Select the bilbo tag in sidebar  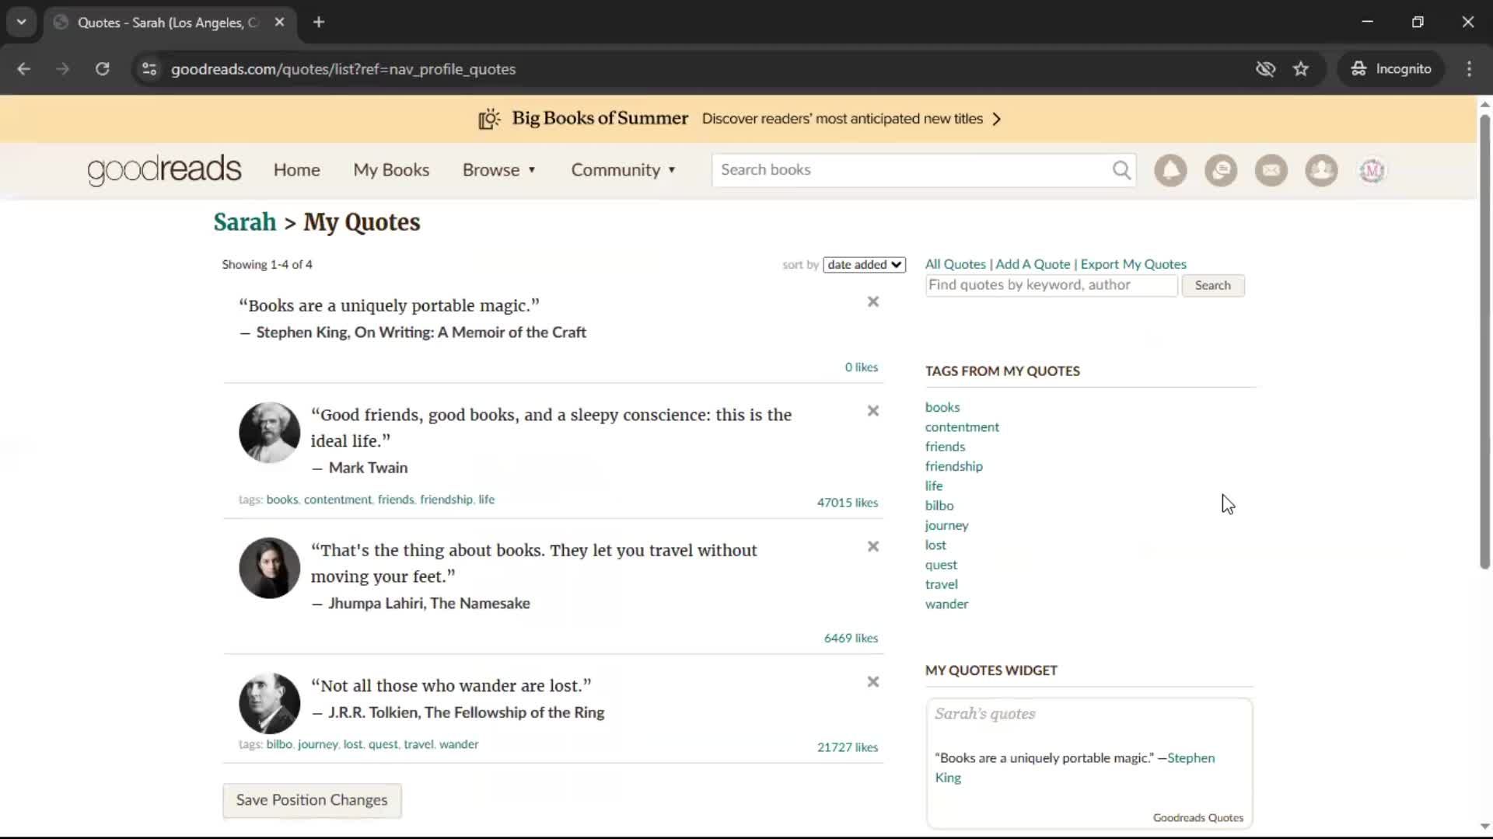tap(939, 506)
